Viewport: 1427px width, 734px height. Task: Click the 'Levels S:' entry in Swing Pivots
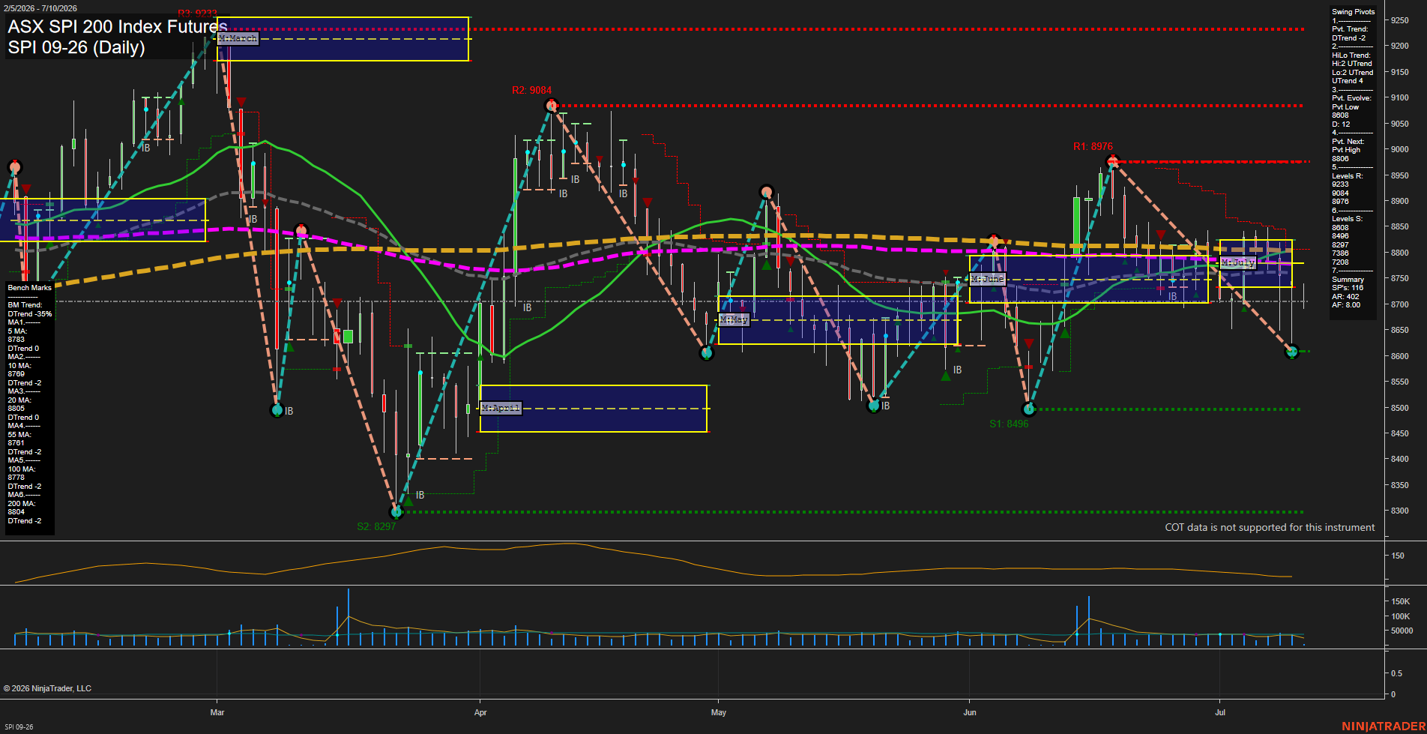click(1348, 219)
